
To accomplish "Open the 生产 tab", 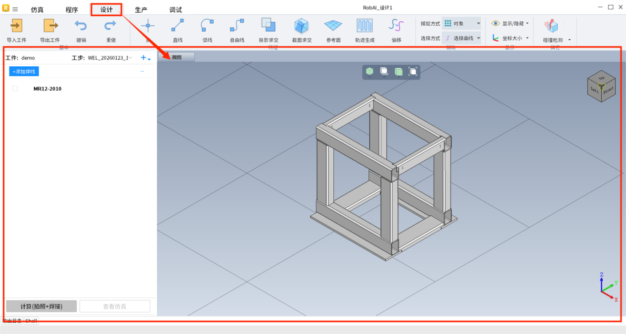I will (141, 10).
